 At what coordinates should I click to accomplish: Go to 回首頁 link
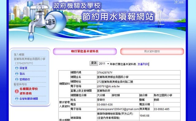[x=23, y=68]
